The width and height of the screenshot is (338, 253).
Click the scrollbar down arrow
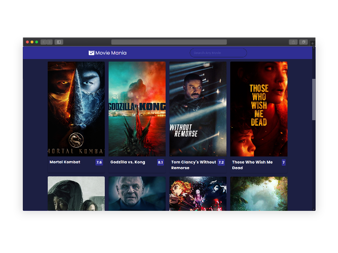pos(314,209)
